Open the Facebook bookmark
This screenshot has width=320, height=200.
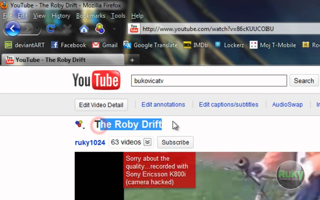click(69, 45)
